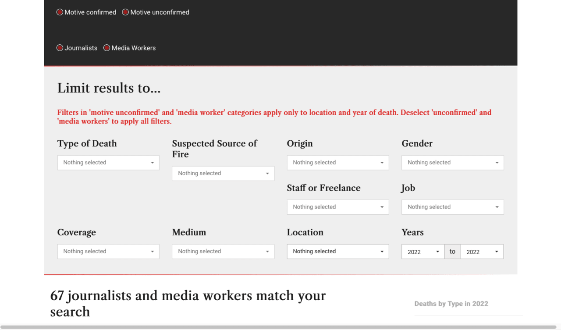This screenshot has width=561, height=330.
Task: Click the 'Suspected Source of Fire' label
Action: (215, 149)
